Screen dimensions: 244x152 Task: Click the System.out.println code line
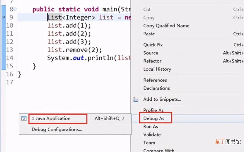tap(89, 58)
